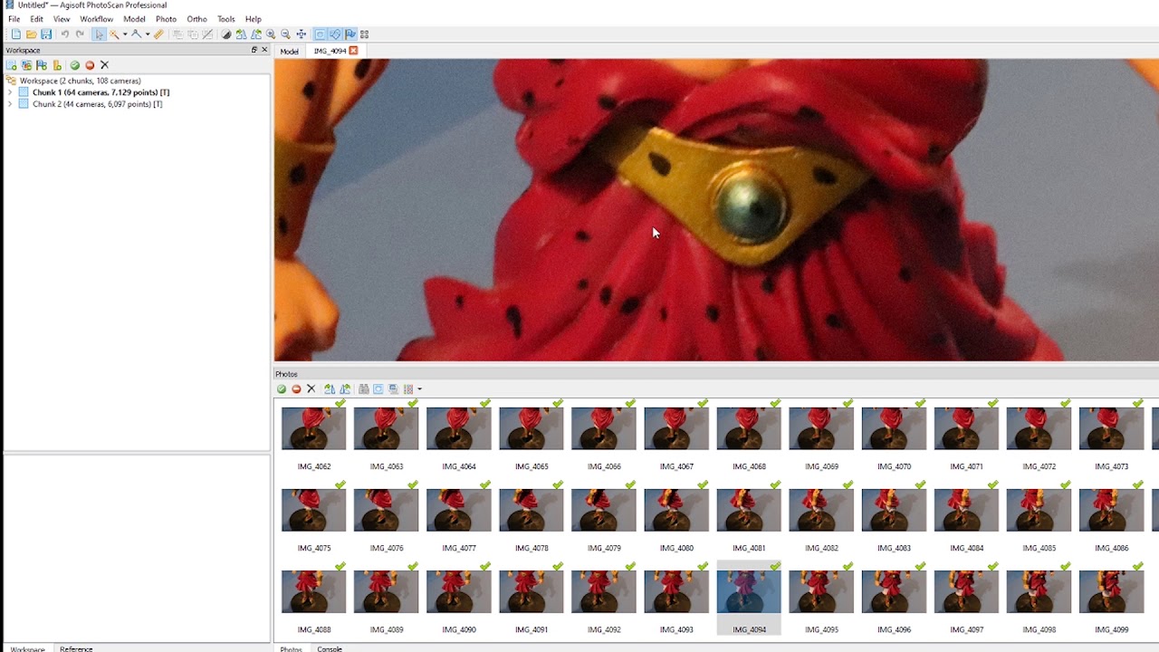The image size is (1159, 652).
Task: Zoom out of the photo view
Action: point(286,34)
